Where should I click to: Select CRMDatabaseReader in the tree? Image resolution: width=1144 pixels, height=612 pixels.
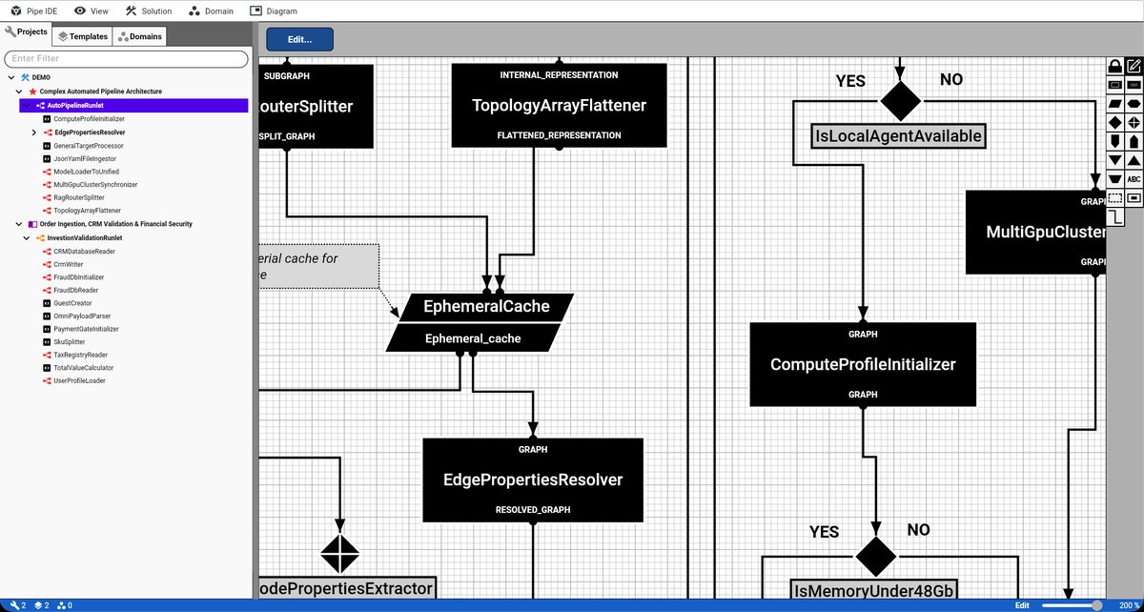click(84, 251)
